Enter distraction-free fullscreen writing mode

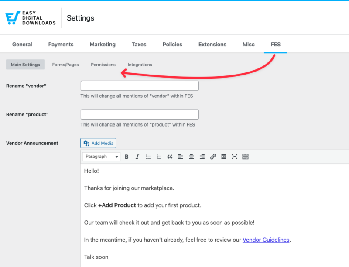point(234,157)
